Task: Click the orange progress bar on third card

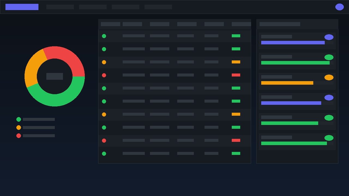Action: click(x=287, y=83)
